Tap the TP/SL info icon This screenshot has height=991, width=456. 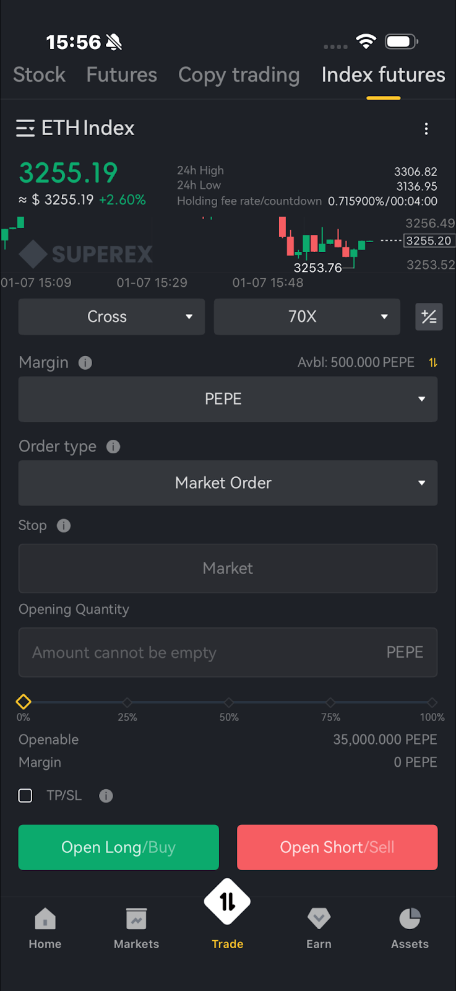(106, 796)
